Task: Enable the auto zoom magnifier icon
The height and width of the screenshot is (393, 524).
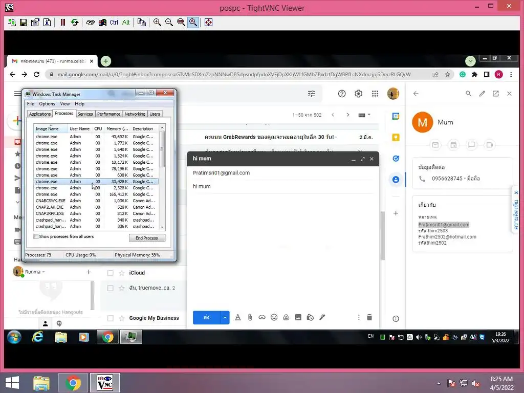Action: coord(193,23)
